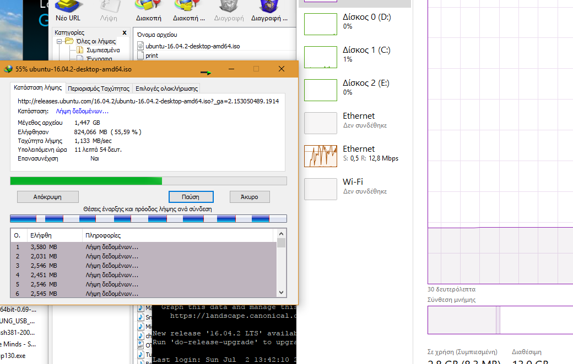Viewport: 573px width, 364px height.
Task: Click the Άκυρο button
Action: [250, 197]
